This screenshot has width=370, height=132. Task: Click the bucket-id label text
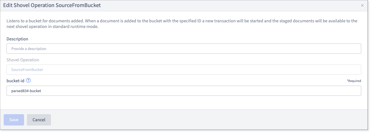click(x=16, y=81)
